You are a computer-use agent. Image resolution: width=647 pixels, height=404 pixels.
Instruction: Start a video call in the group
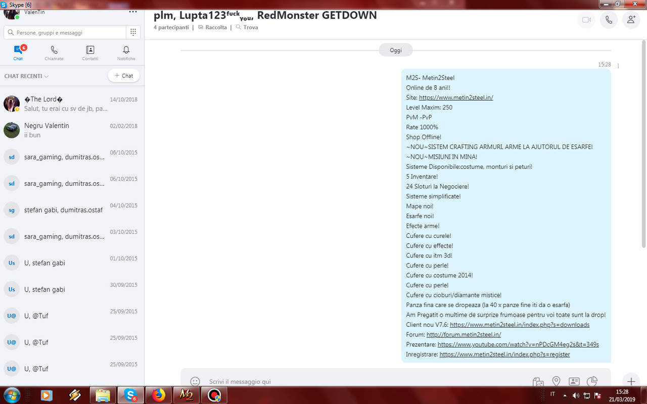586,20
